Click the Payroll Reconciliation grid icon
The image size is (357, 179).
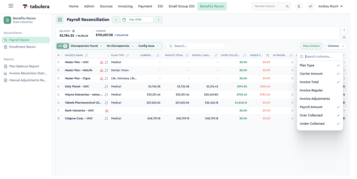(60, 20)
